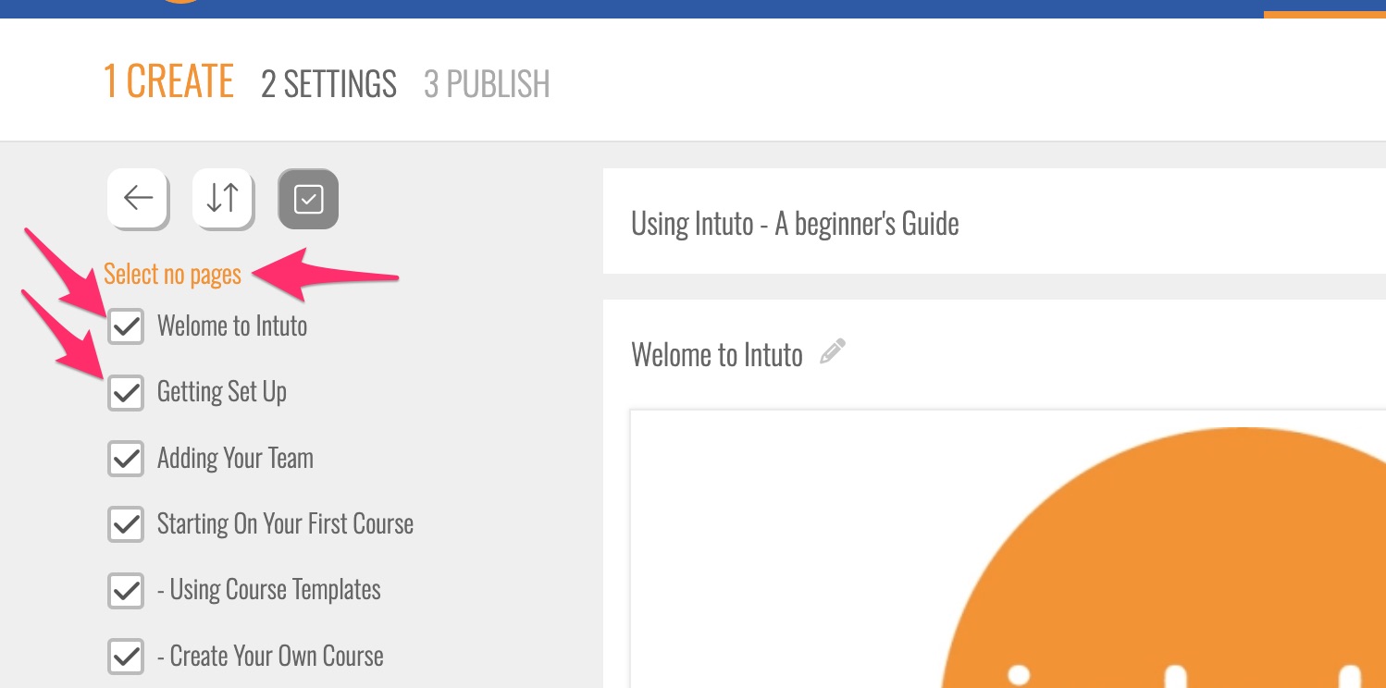Image resolution: width=1386 pixels, height=688 pixels.
Task: Open the Welome to Intuto page in sidebar
Action: [x=232, y=326]
